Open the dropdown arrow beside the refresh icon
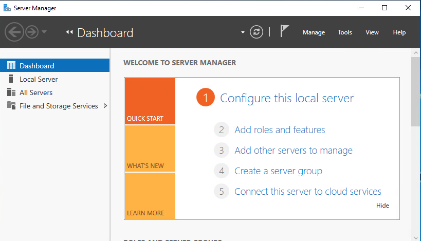 click(x=243, y=32)
